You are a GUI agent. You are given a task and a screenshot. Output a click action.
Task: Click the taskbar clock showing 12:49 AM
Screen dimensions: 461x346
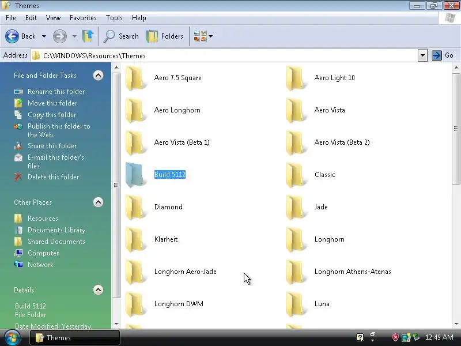point(439,337)
